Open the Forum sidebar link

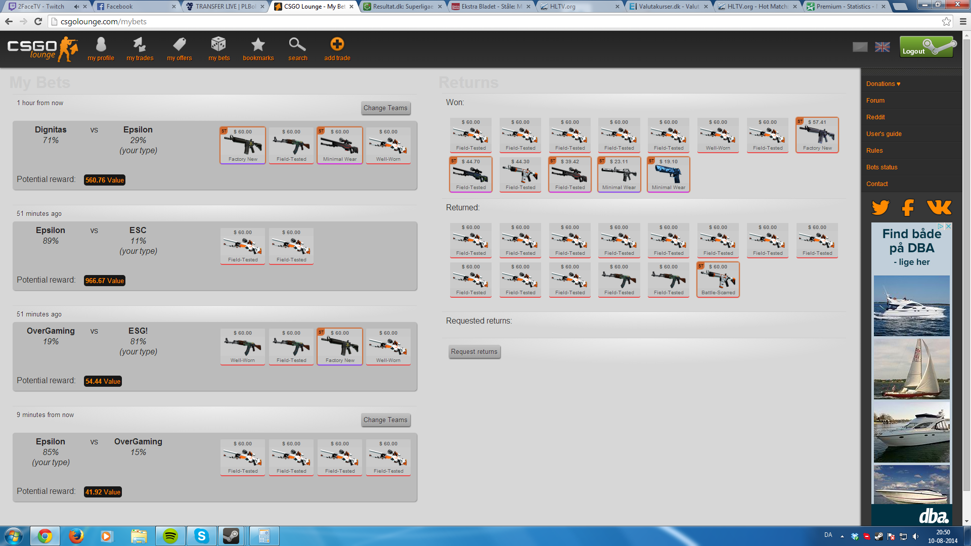pos(875,101)
